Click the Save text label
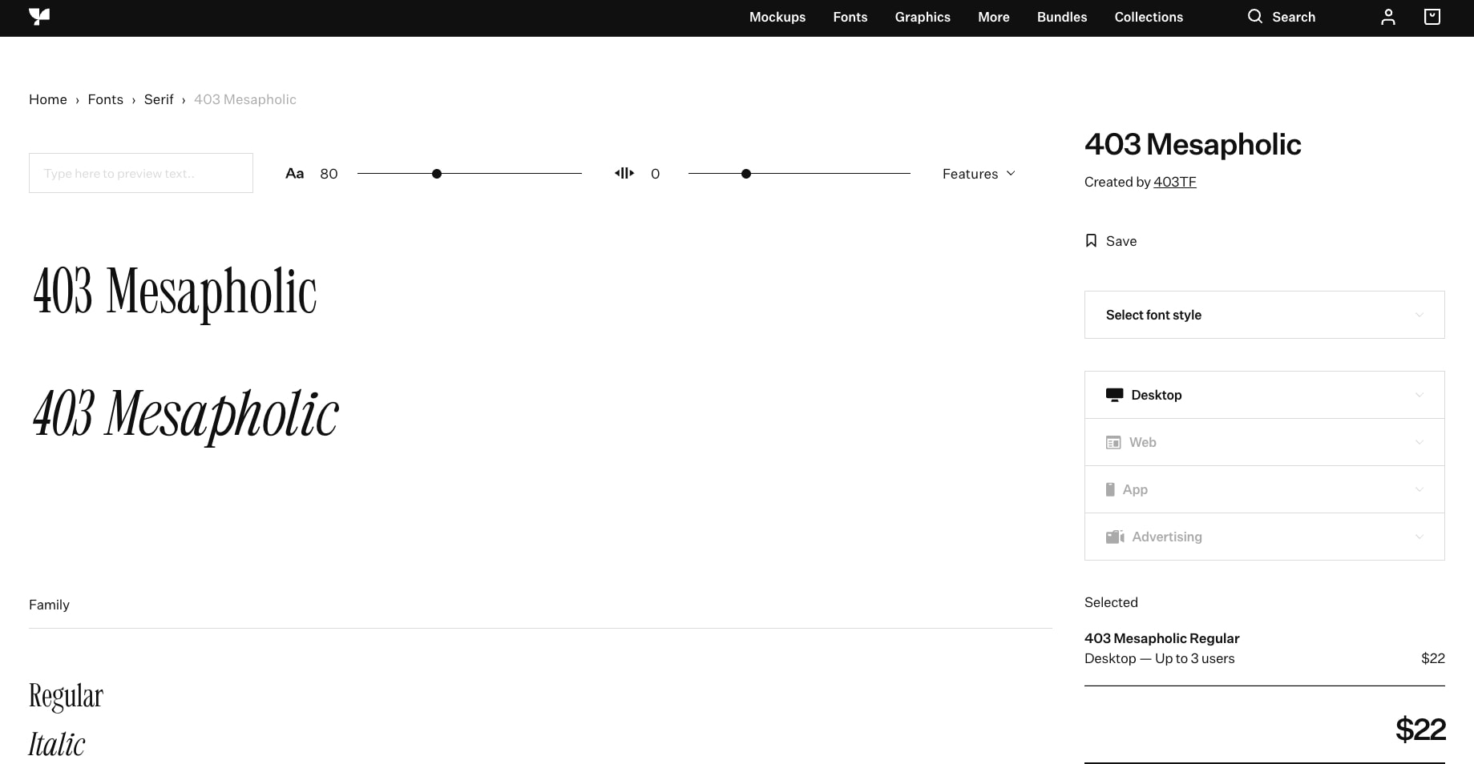This screenshot has width=1474, height=764. click(1121, 241)
